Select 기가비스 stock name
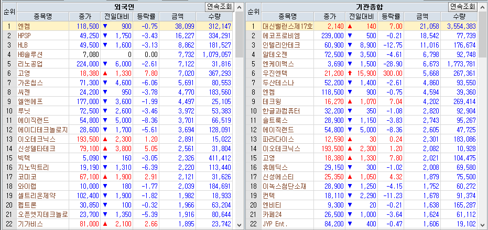488x230 pixels. point(30,224)
